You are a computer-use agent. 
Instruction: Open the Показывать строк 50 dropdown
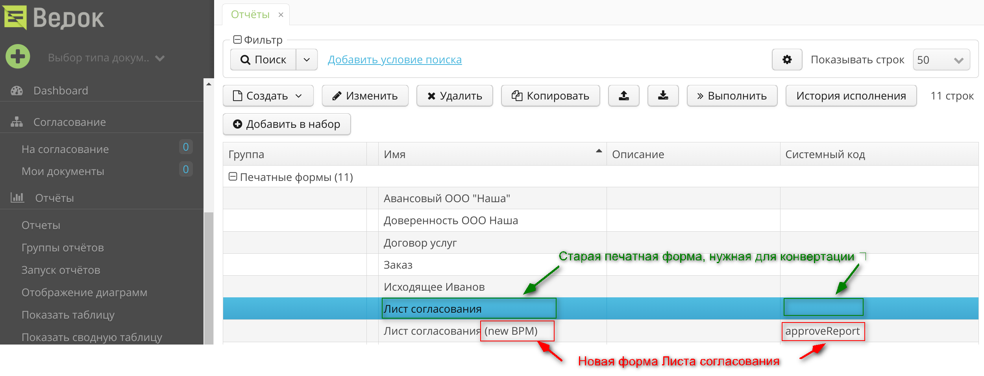941,60
